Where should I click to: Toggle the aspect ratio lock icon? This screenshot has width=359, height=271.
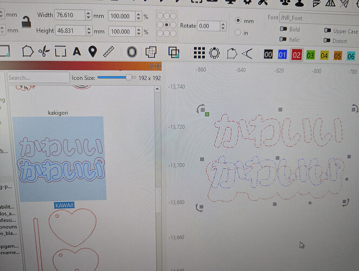point(27,22)
